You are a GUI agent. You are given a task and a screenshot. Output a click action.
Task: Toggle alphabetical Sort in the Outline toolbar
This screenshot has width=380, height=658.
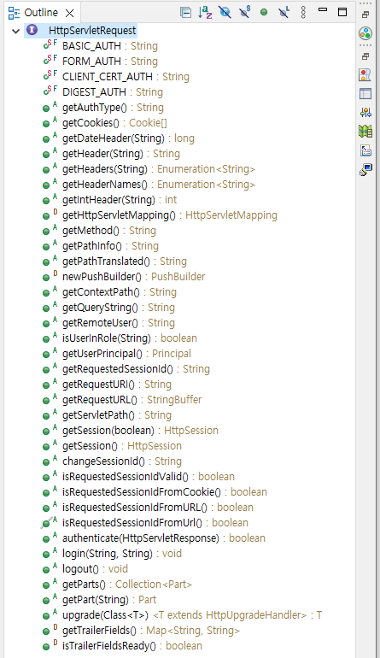pyautogui.click(x=205, y=12)
